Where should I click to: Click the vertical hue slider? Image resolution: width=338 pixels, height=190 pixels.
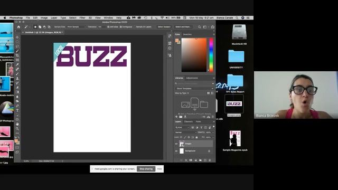click(x=211, y=55)
